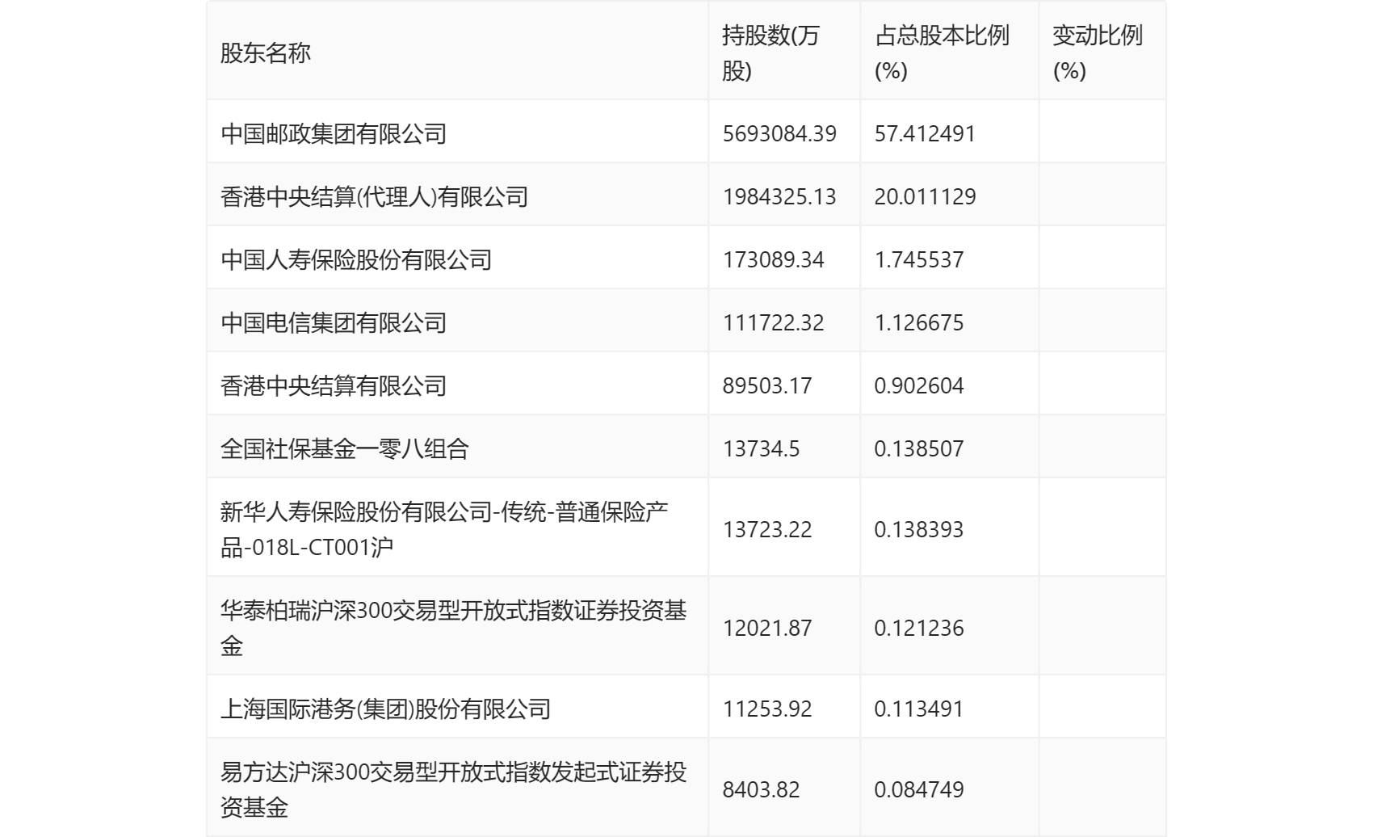Select the percentage 20.011129
The width and height of the screenshot is (1373, 837).
coord(925,196)
